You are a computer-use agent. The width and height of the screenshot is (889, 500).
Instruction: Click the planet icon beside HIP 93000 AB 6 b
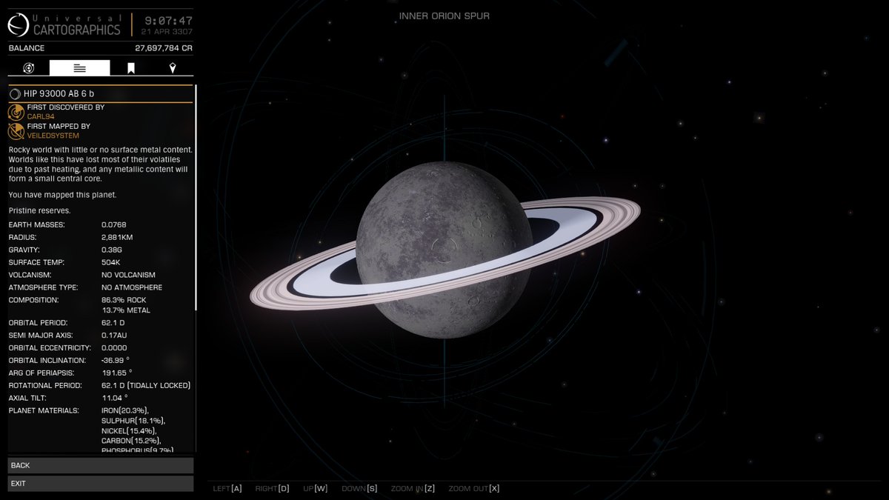(15, 93)
